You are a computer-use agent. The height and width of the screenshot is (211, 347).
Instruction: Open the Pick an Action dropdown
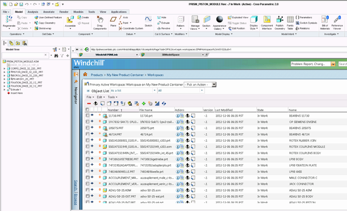[200, 84]
